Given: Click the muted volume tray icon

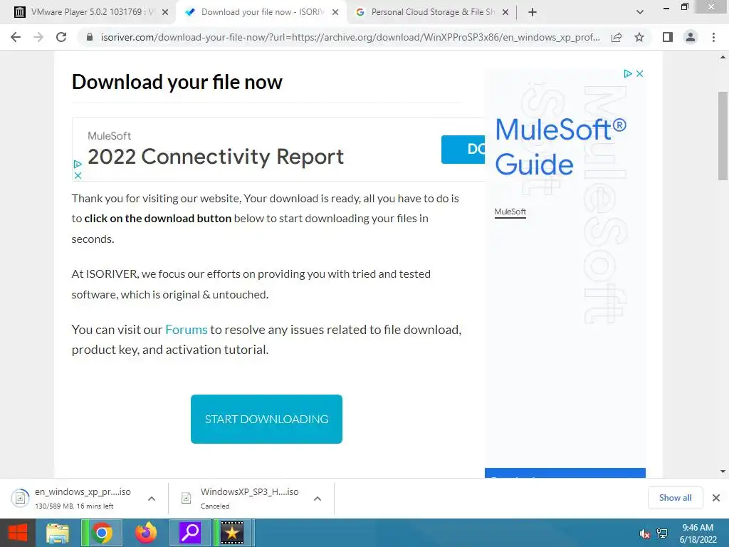Looking at the screenshot, I should coord(644,533).
